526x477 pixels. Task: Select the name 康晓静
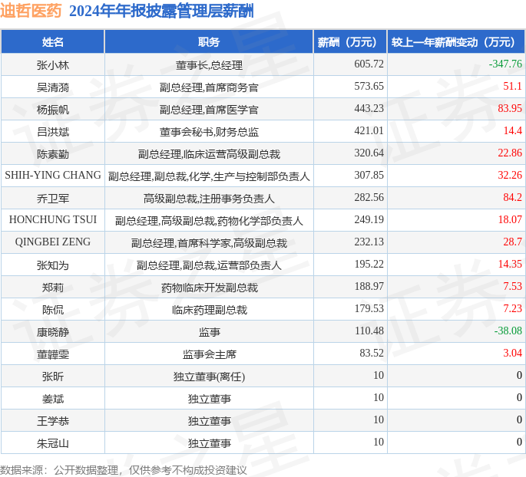tap(53, 332)
